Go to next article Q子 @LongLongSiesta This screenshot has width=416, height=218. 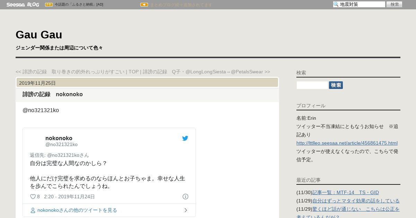click(x=206, y=72)
